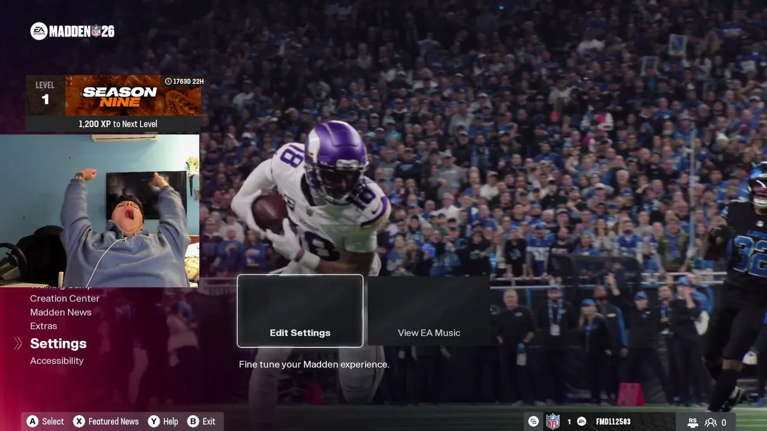The width and height of the screenshot is (767, 431).
Task: Click the Y button Help icon
Action: click(x=154, y=421)
